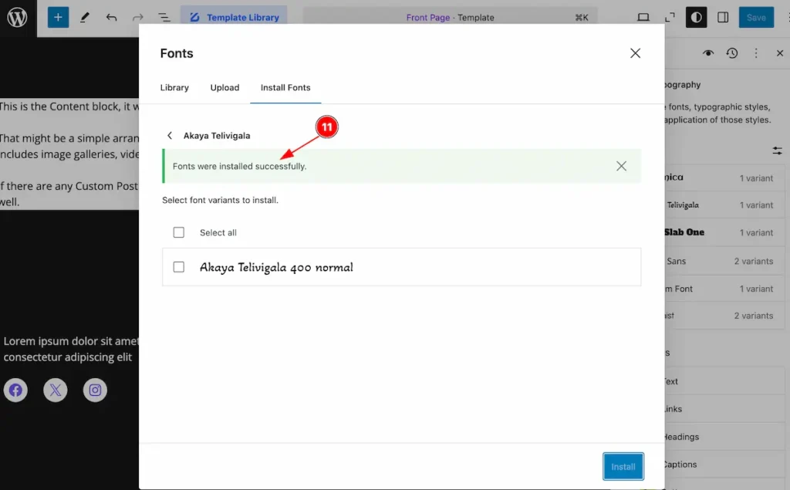Open the Style Book eye icon
This screenshot has height=490, width=790.
(708, 53)
